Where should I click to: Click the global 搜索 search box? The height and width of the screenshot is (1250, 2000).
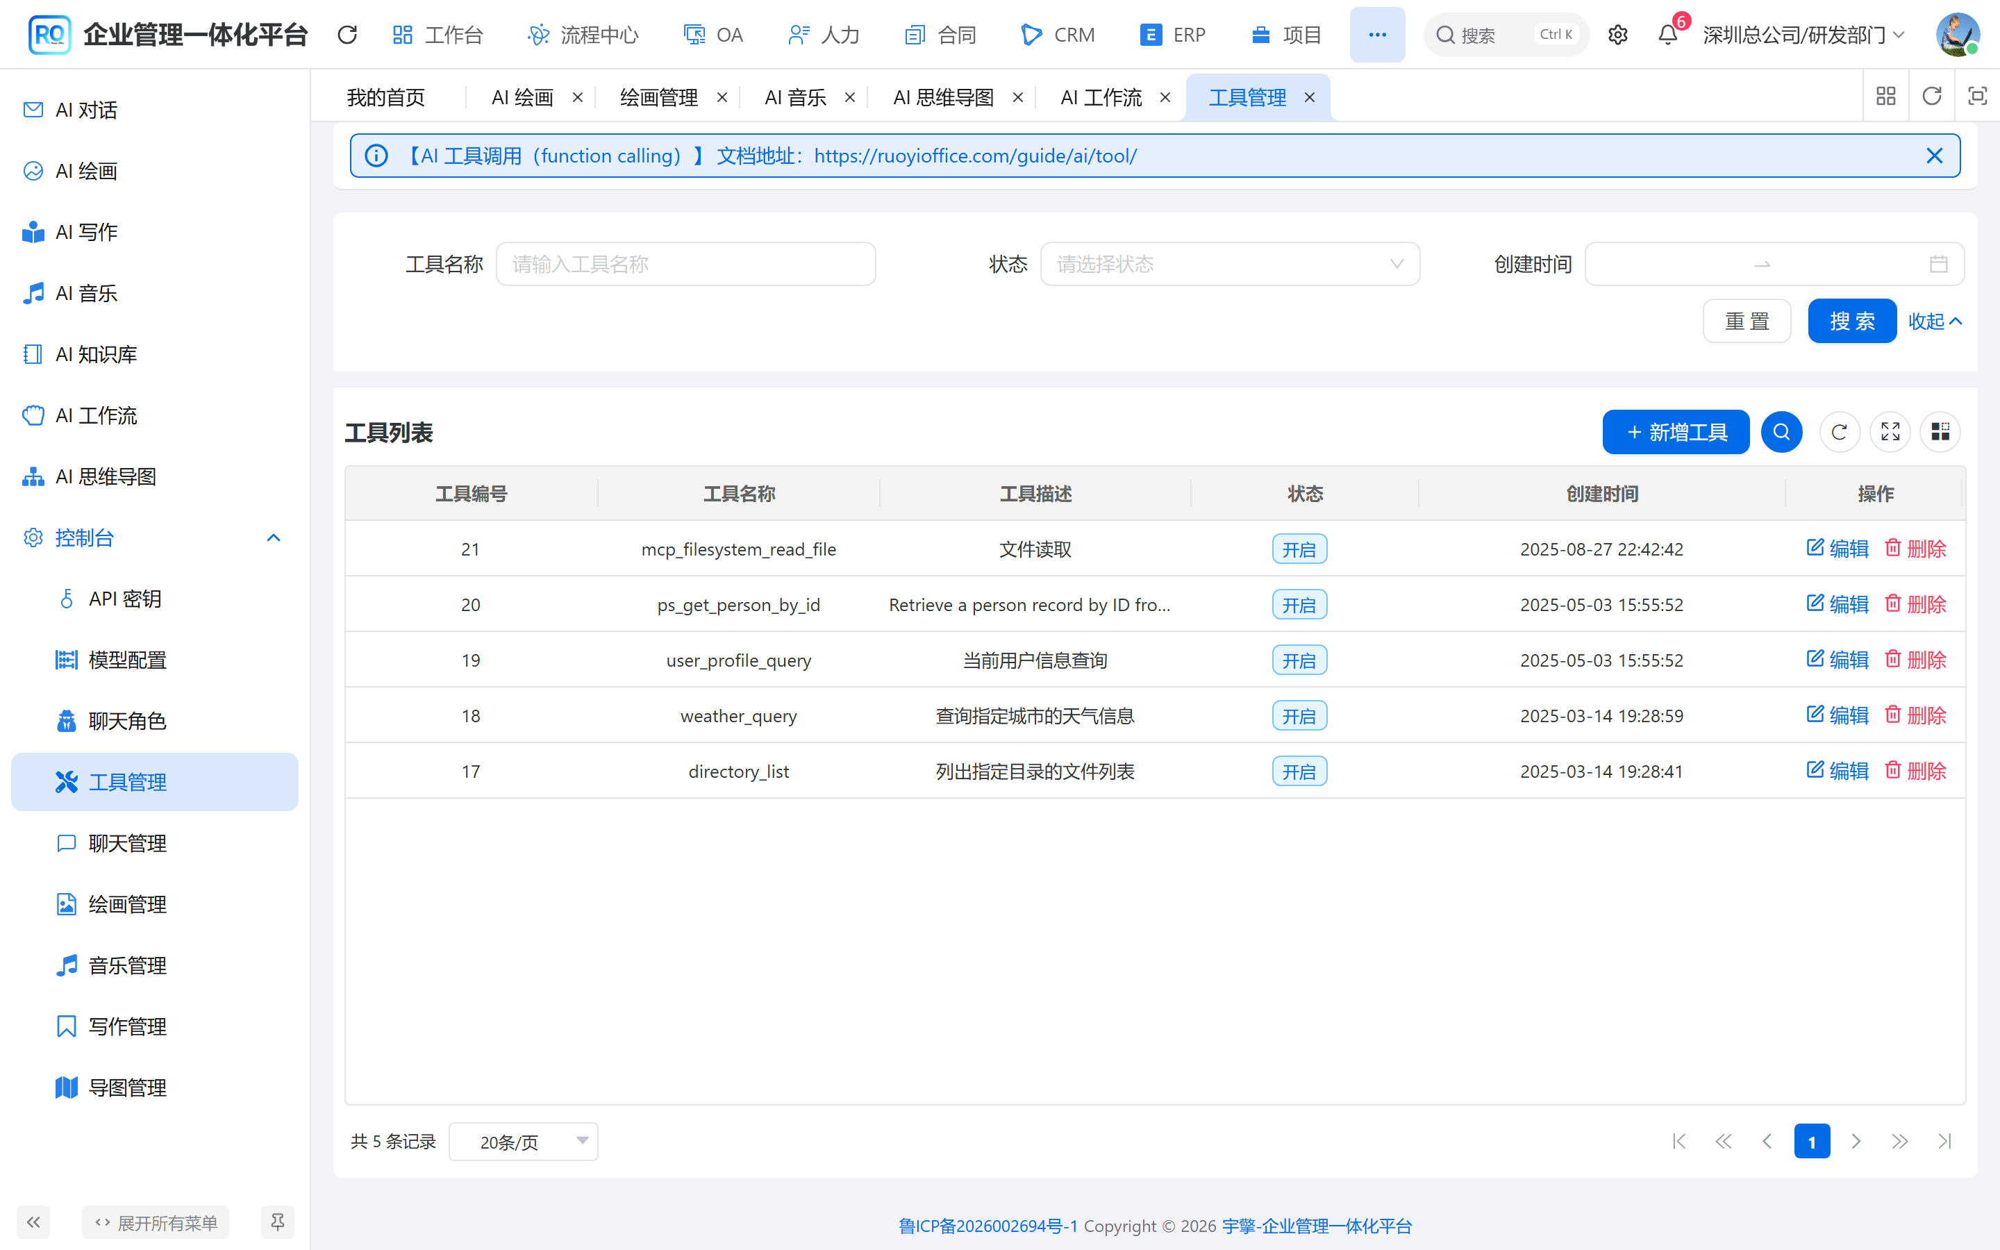tap(1506, 35)
